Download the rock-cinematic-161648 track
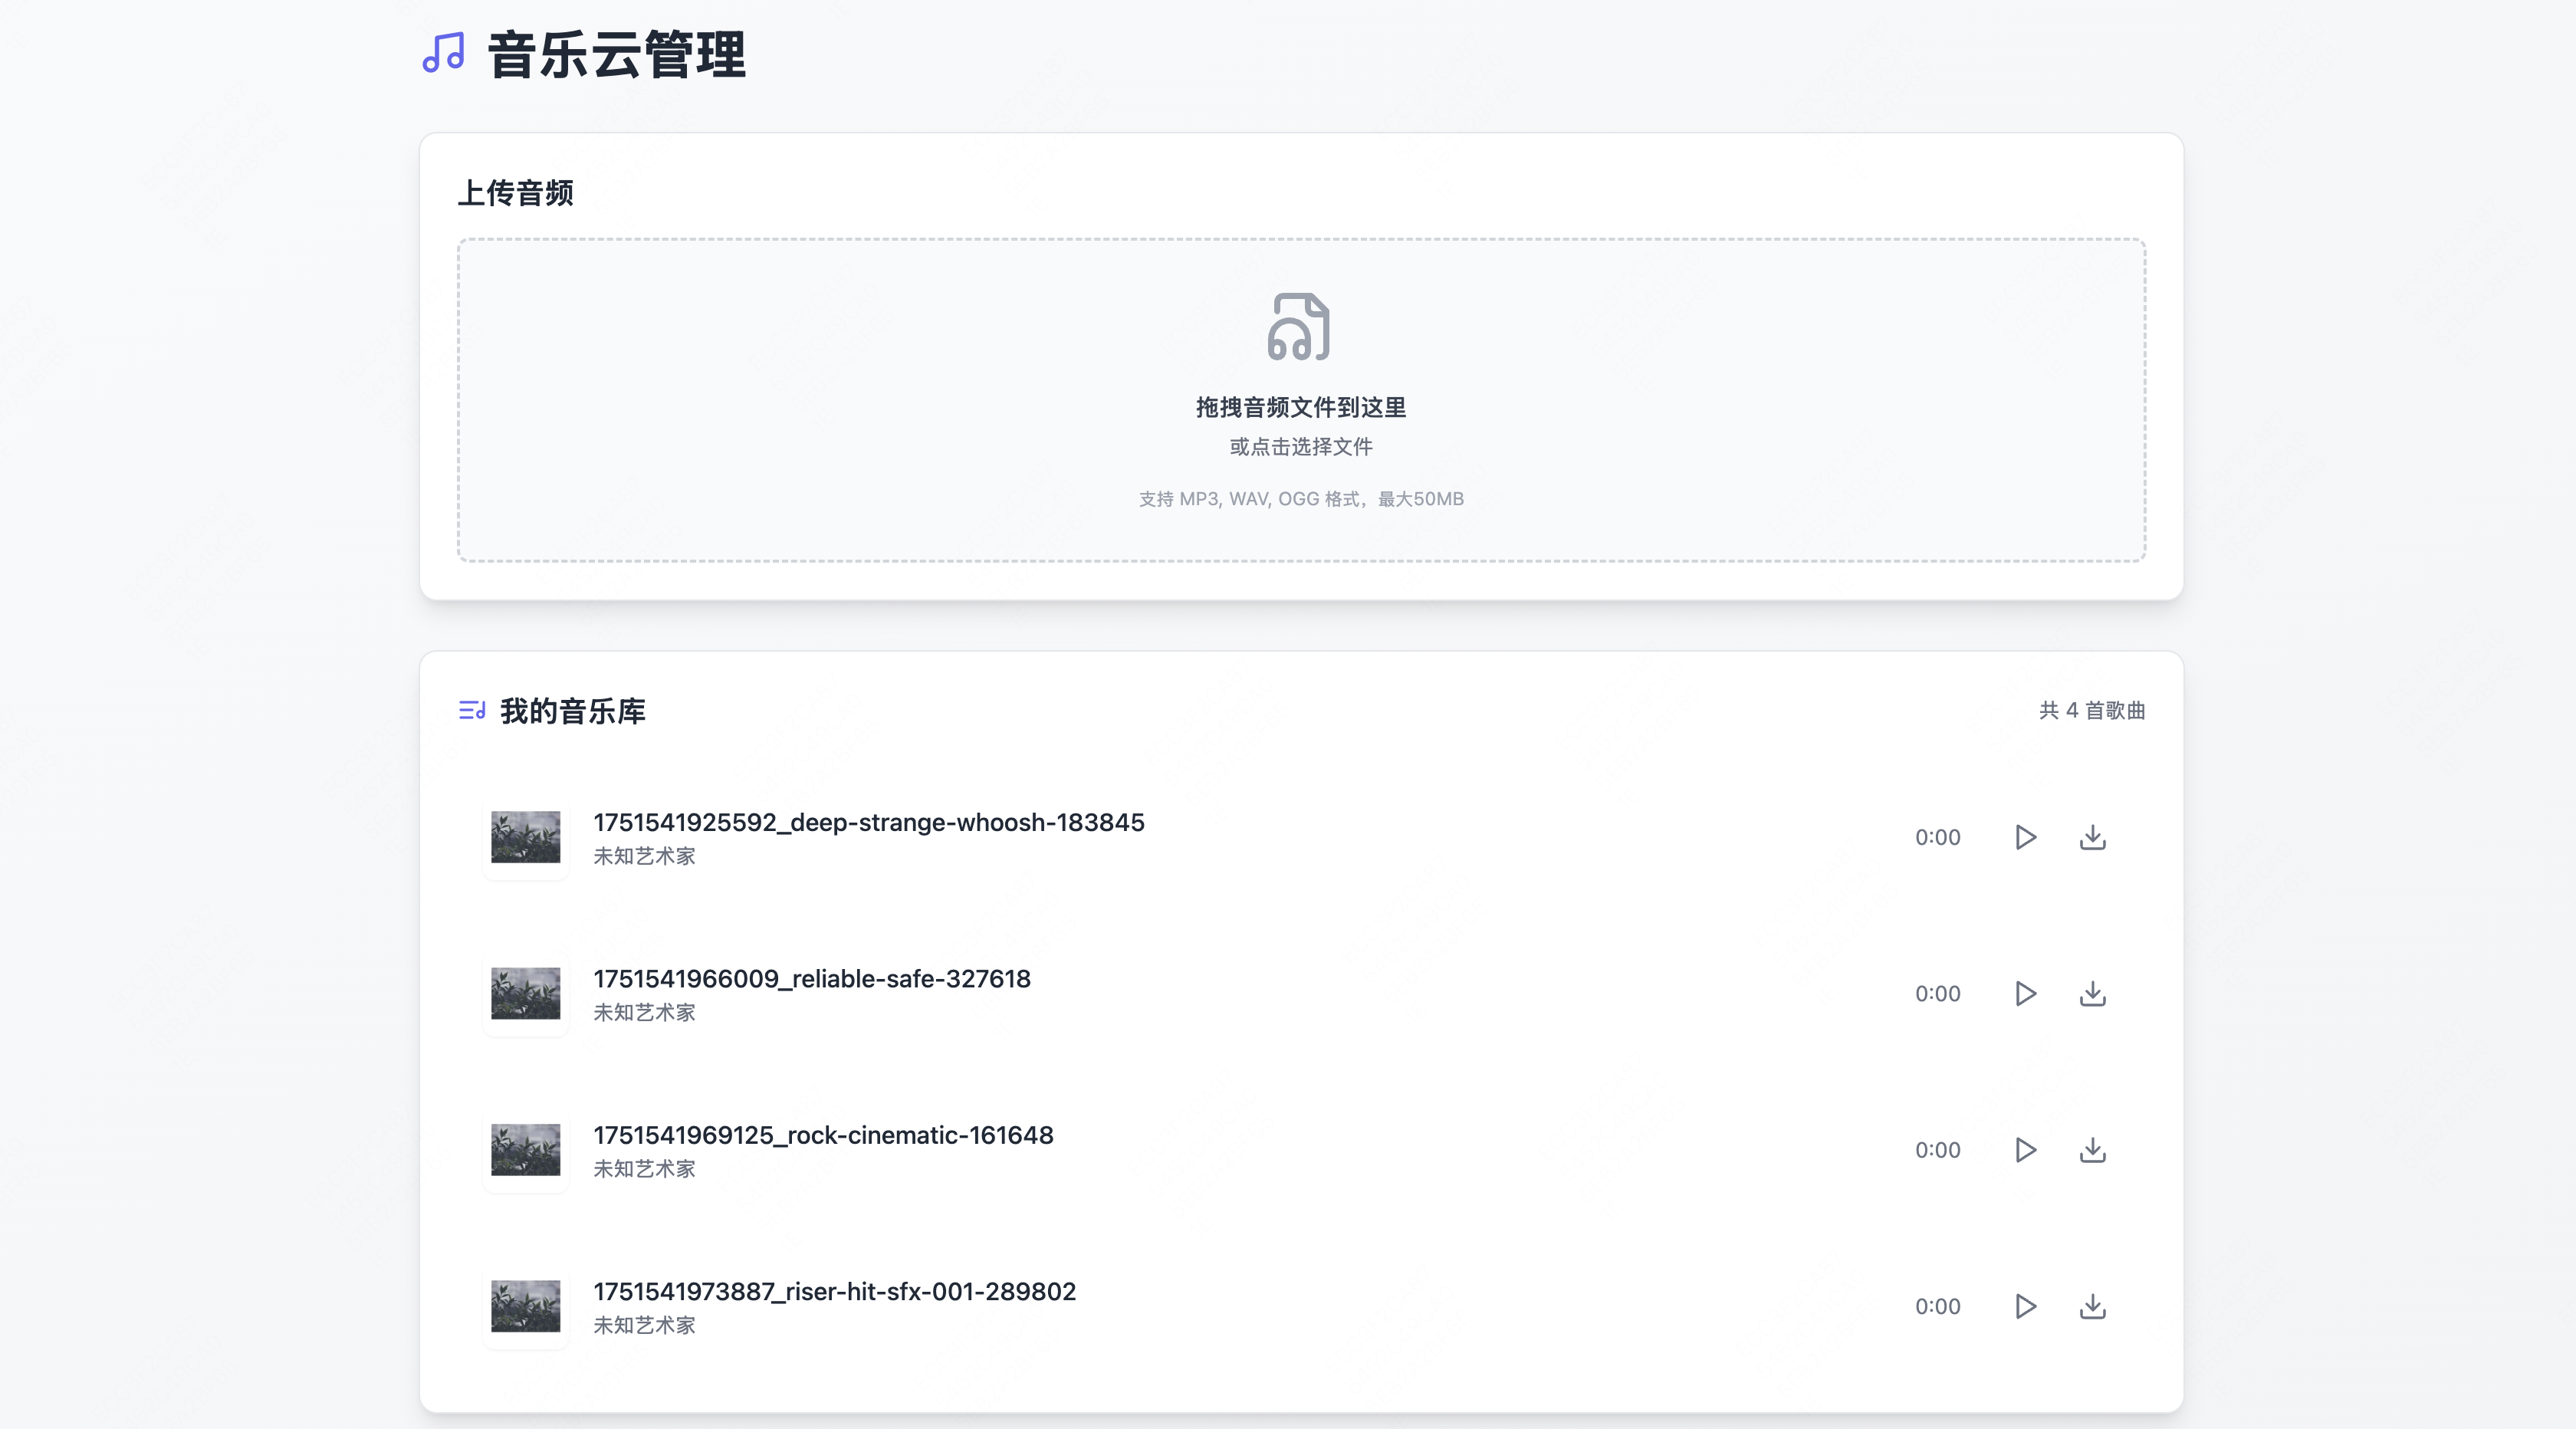Screen dimensions: 2576x1429 pyautogui.click(x=2092, y=1150)
